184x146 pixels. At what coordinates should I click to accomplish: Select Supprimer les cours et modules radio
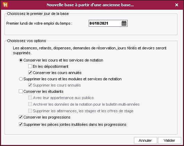21,79
